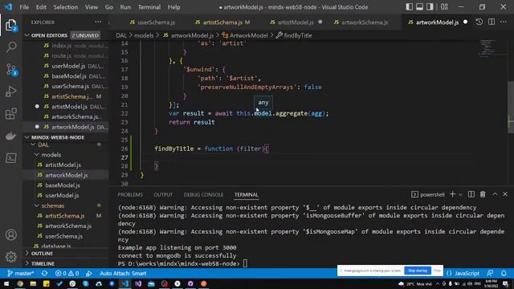Open artworkSchema.js in schemas folder
The height and width of the screenshot is (289, 514).
pos(68,226)
